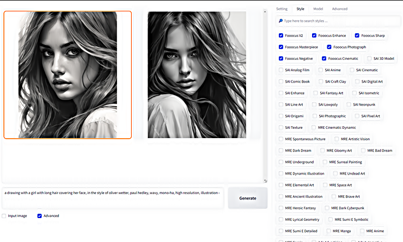This screenshot has width=403, height=242.
Task: Enable the SAI Analog Film style
Action: point(281,70)
